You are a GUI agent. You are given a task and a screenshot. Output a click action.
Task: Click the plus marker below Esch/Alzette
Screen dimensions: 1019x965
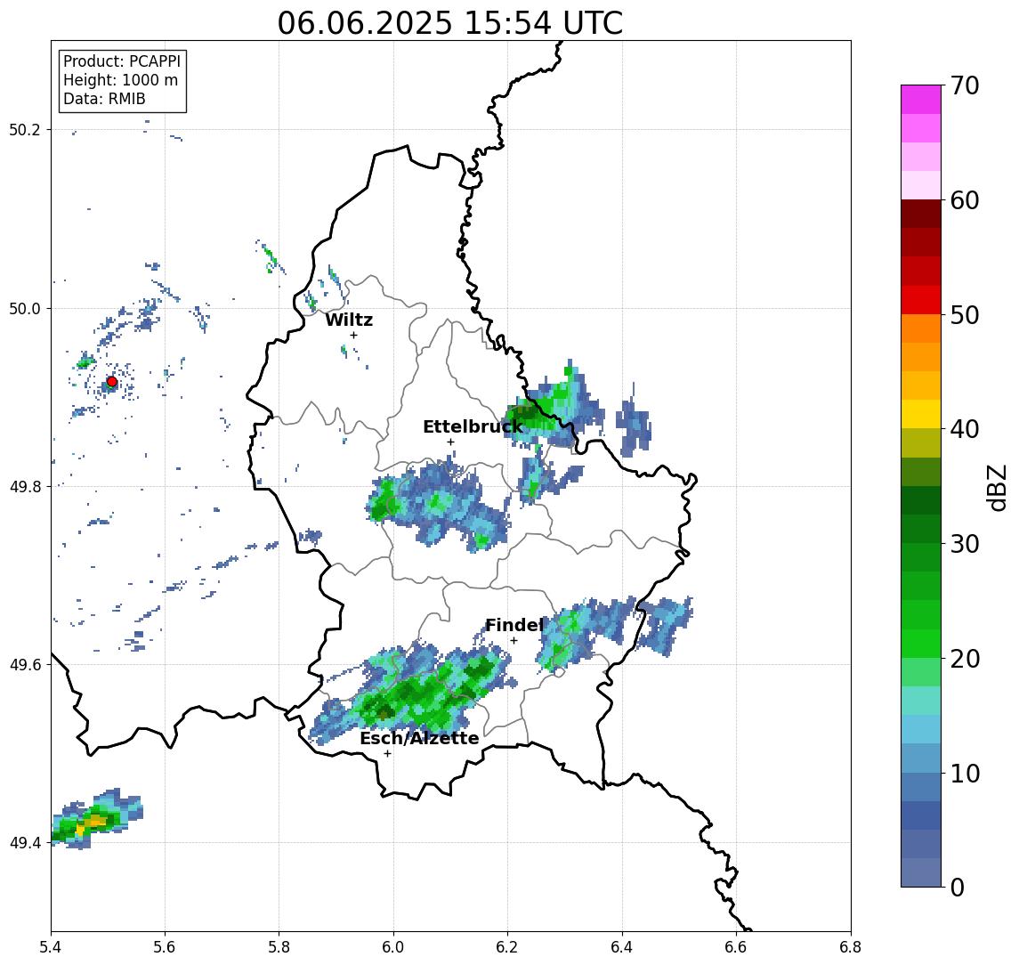coord(387,754)
